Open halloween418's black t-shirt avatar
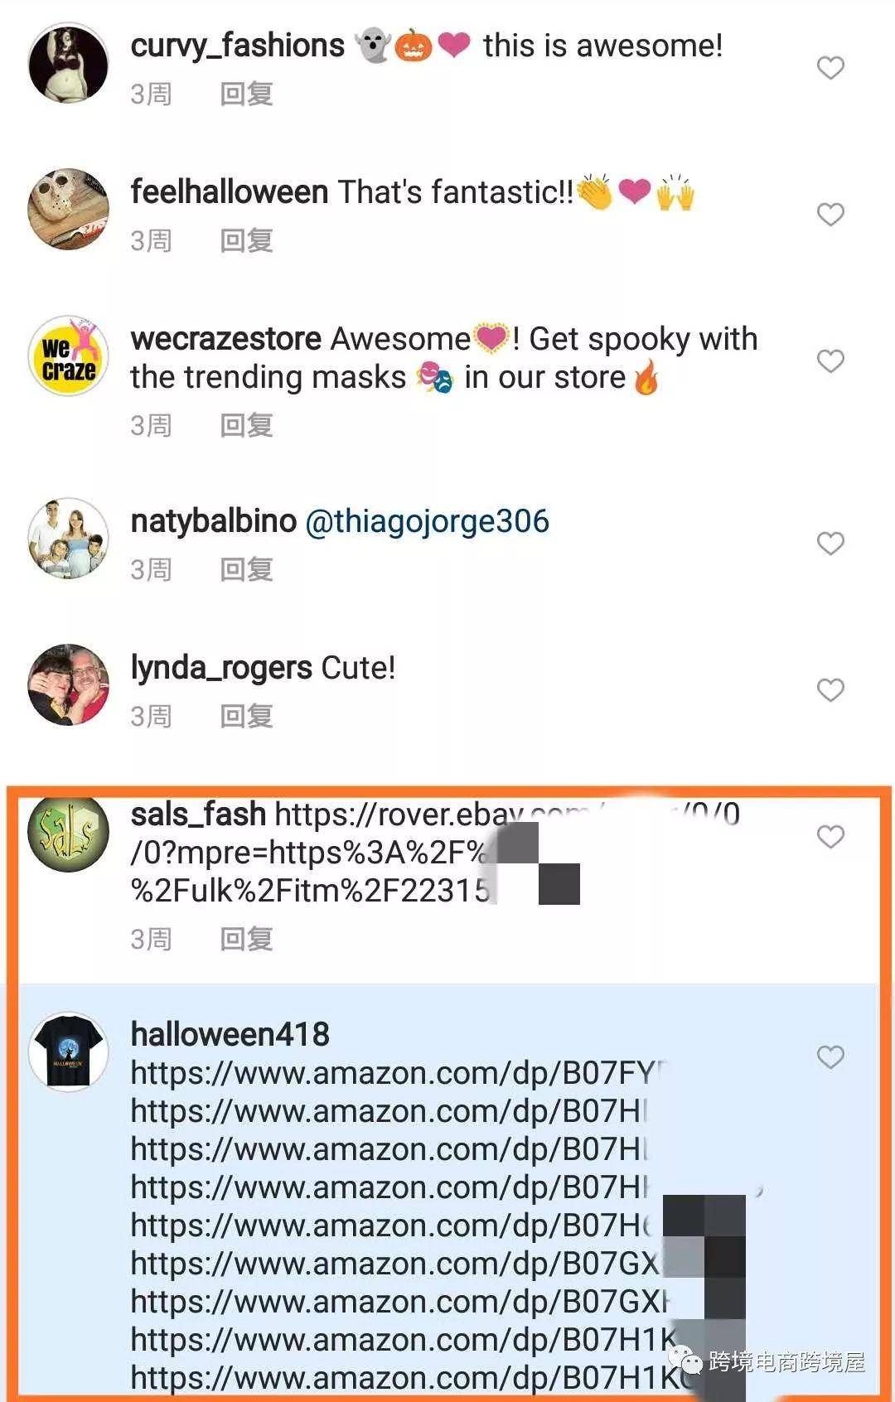Image resolution: width=895 pixels, height=1402 pixels. click(69, 1051)
